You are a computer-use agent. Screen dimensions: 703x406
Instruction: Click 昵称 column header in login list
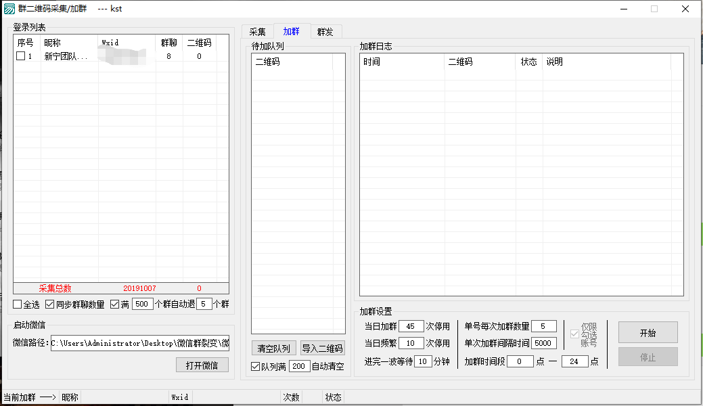pos(69,43)
